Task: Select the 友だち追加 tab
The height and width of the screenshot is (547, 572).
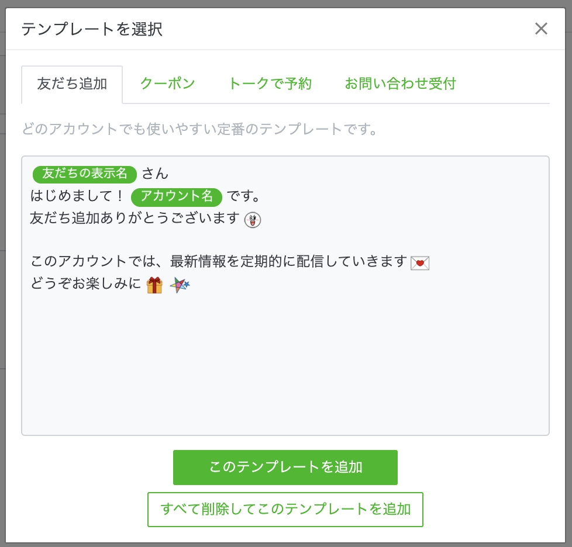Action: [x=72, y=84]
